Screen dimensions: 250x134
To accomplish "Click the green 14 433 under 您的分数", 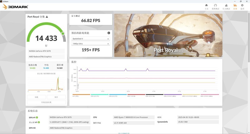I will pyautogui.click(x=32, y=68).
